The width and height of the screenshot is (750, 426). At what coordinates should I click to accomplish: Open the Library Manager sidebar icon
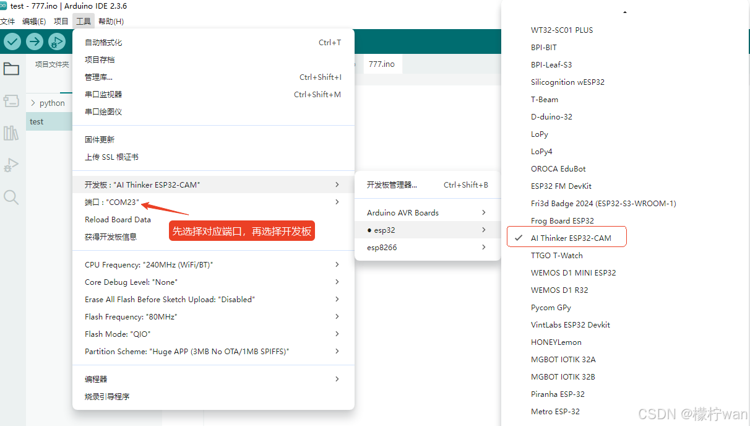tap(11, 133)
